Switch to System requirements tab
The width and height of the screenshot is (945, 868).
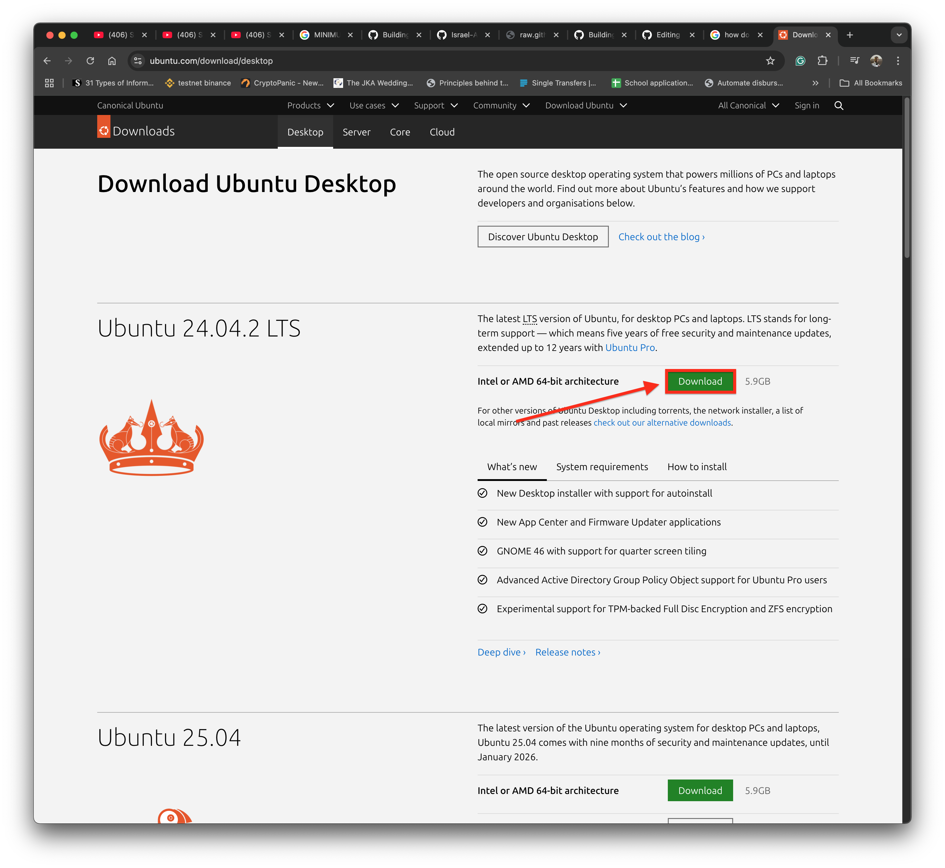coord(602,467)
